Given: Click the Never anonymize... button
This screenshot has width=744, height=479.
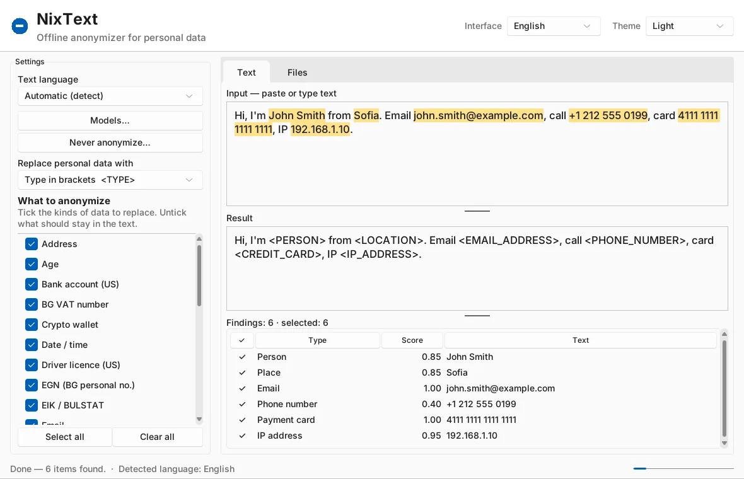Looking at the screenshot, I should [x=110, y=142].
